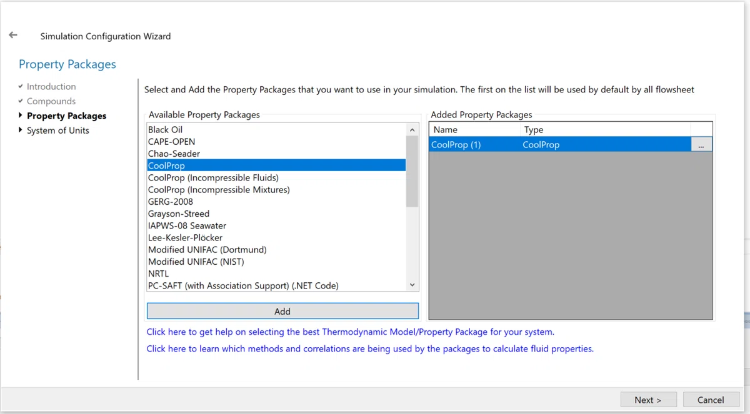
Task: Select GERG-2008 property package
Action: tap(276, 202)
